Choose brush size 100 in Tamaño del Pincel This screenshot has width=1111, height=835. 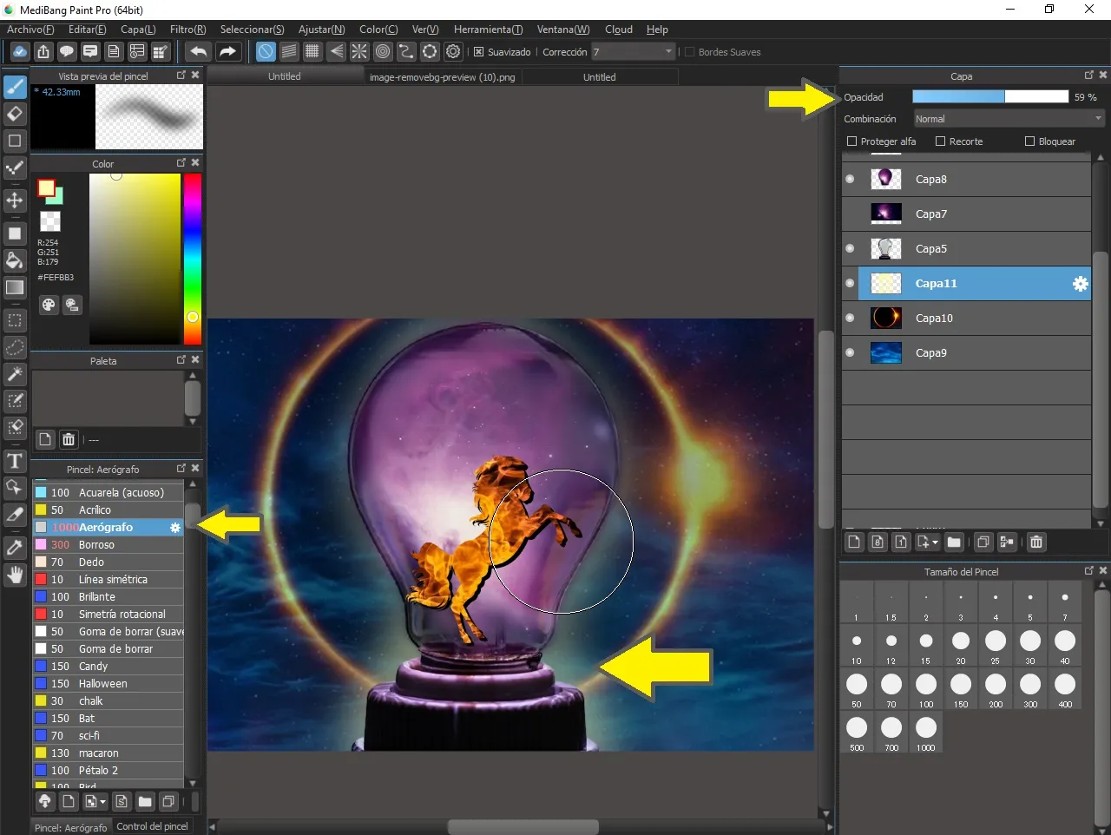pos(926,691)
